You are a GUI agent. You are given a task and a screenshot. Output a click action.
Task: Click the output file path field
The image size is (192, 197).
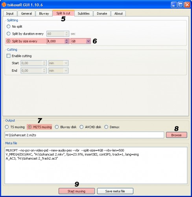click(84, 135)
